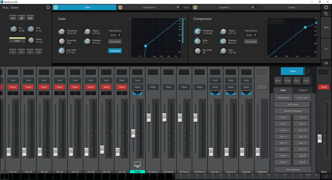
Task: Switch to the Compressor tab
Action: tap(149, 8)
